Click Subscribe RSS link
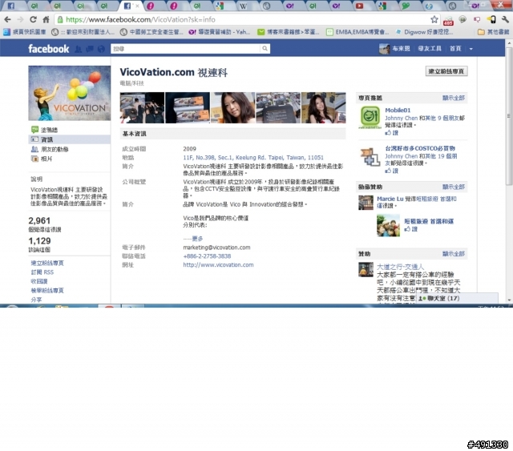Screen dimensions: 513x451 (42, 272)
